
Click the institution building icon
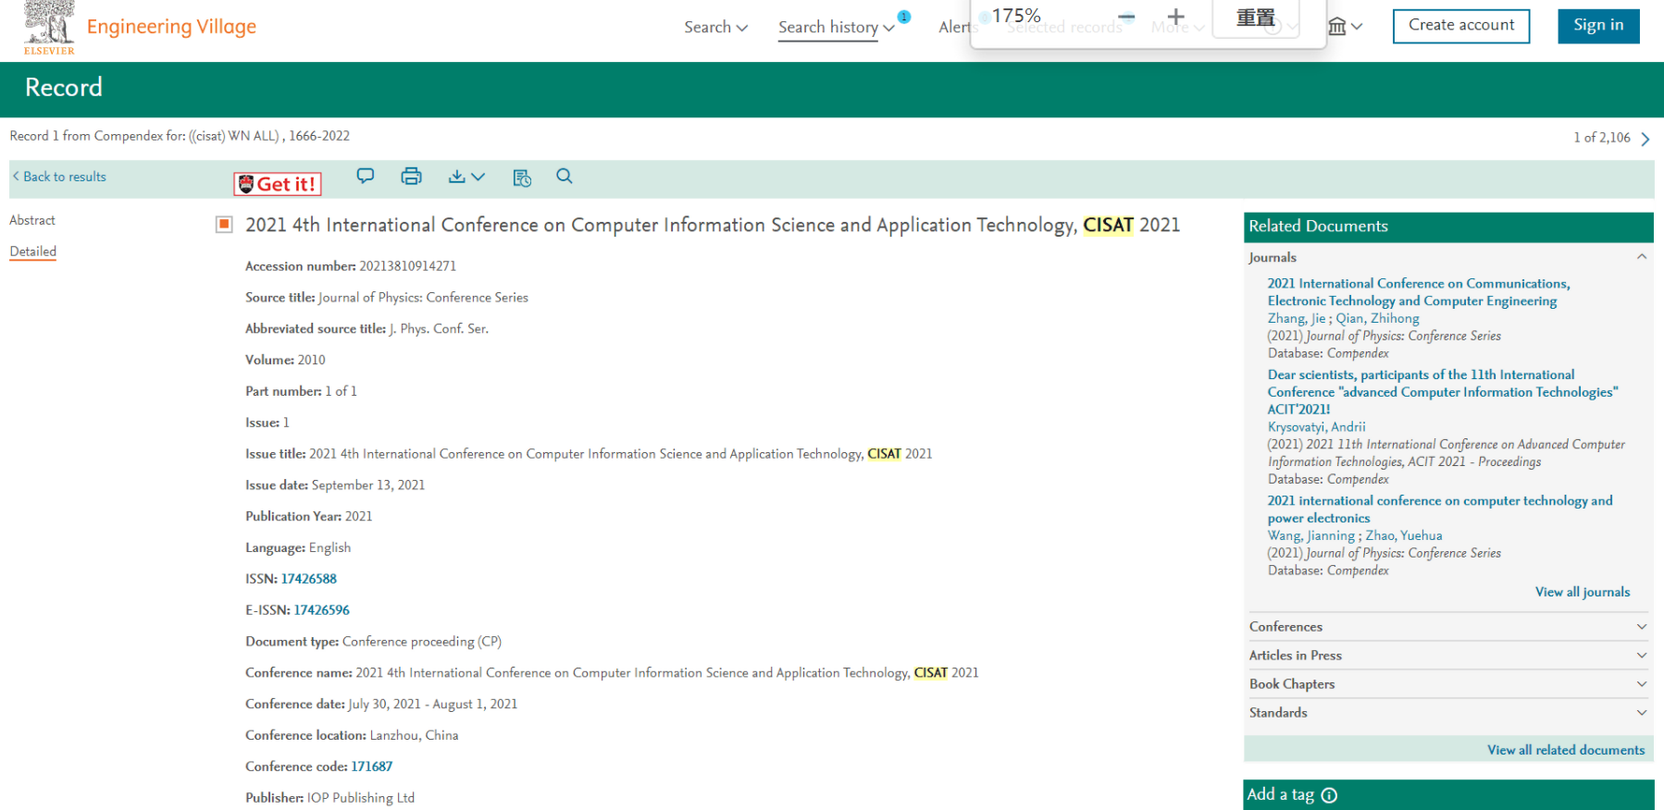point(1345,27)
